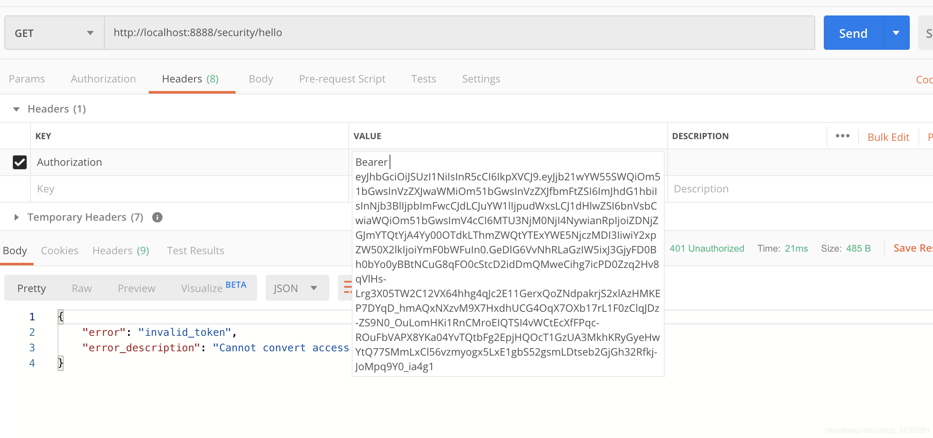The image size is (933, 438).
Task: Uncheck the Authorization header checkbox
Action: coord(20,162)
